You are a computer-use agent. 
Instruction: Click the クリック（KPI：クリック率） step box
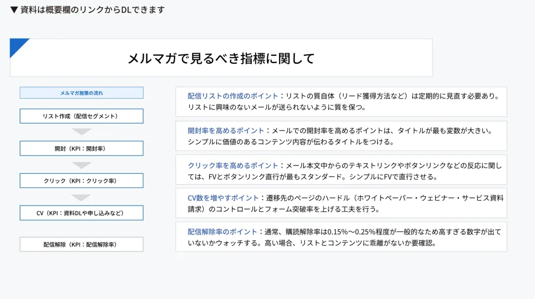82,181
